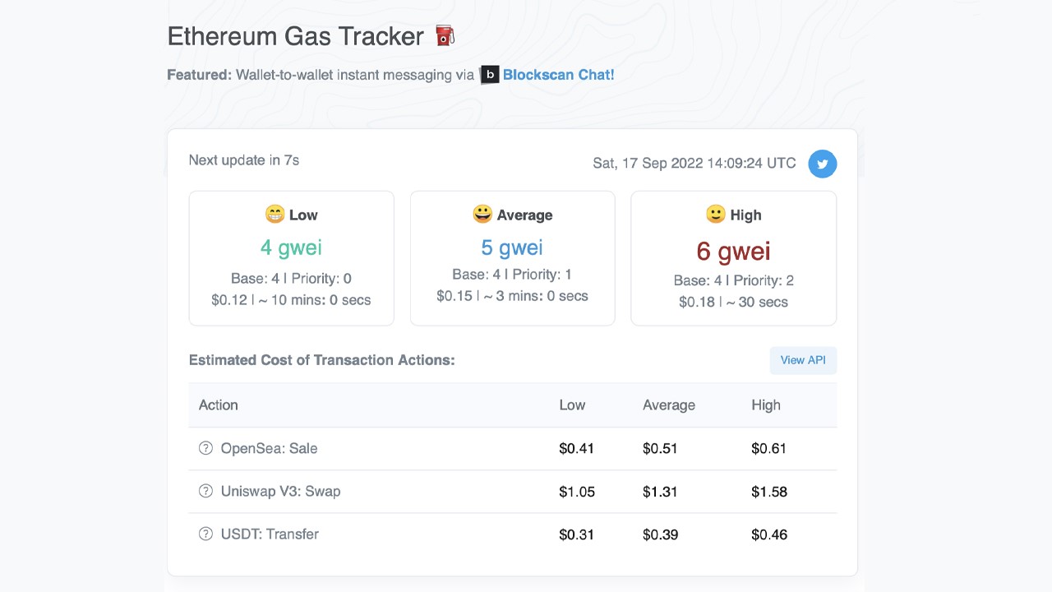Click the smiling emoji on Average card
This screenshot has width=1052, height=592.
482,214
